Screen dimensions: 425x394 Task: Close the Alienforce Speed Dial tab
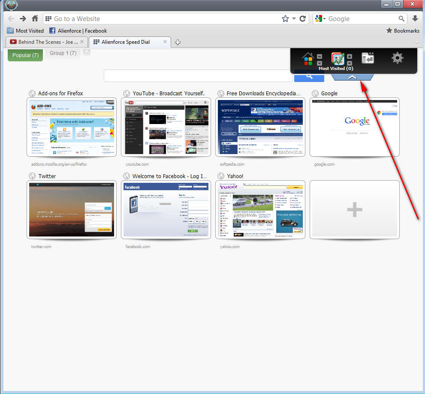165,42
